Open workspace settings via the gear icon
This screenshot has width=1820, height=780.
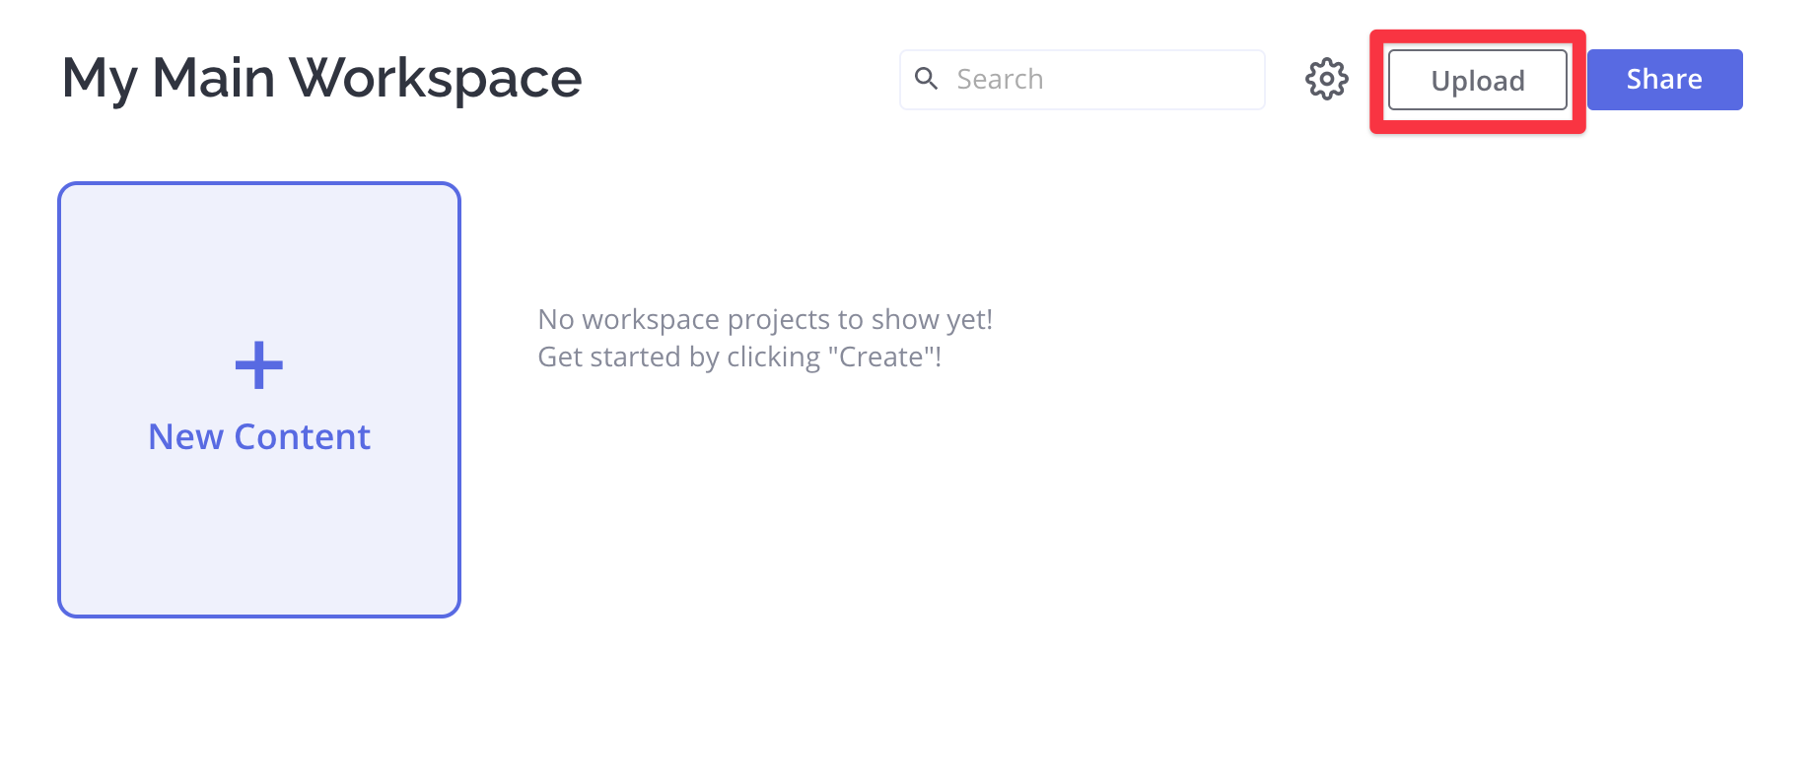[x=1326, y=79]
